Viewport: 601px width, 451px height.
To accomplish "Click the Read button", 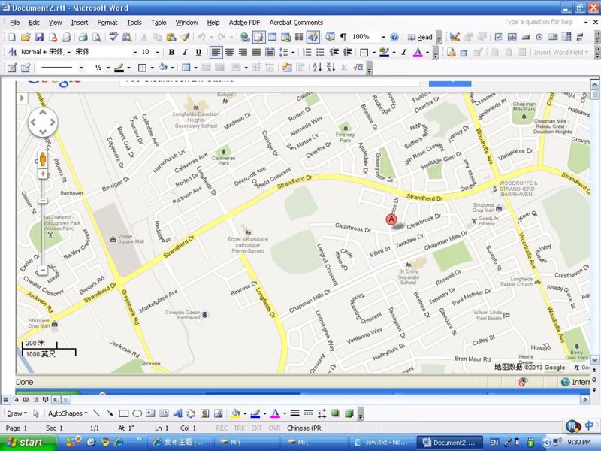I will pyautogui.click(x=421, y=37).
